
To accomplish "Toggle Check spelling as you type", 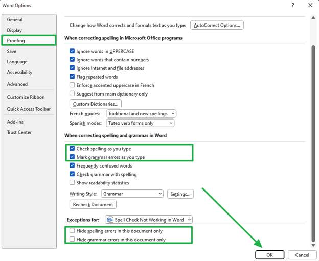I will [72, 149].
